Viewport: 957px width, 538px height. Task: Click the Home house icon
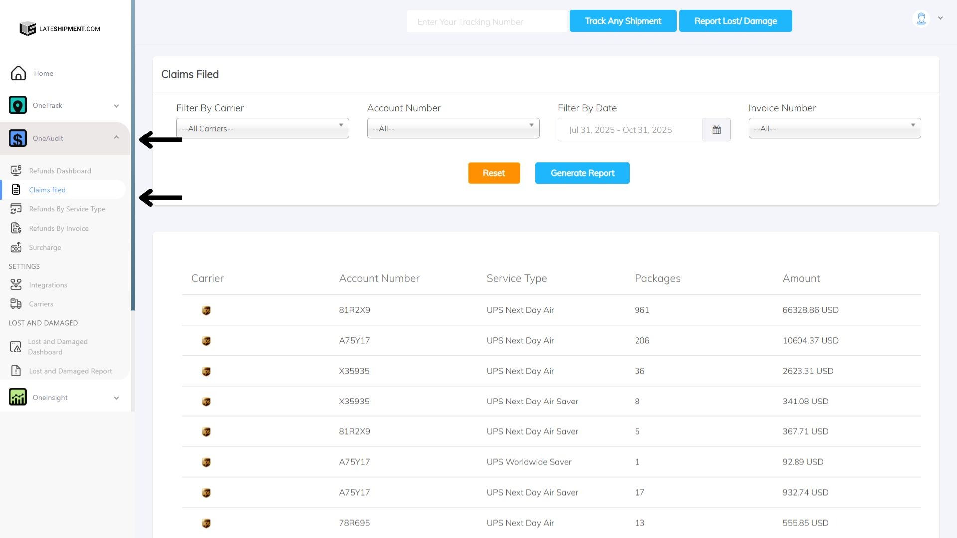[18, 73]
